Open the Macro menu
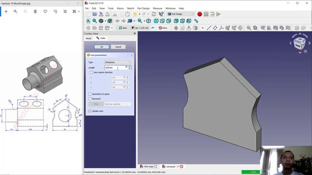This screenshot has width=312, height=175. pyautogui.click(x=120, y=8)
